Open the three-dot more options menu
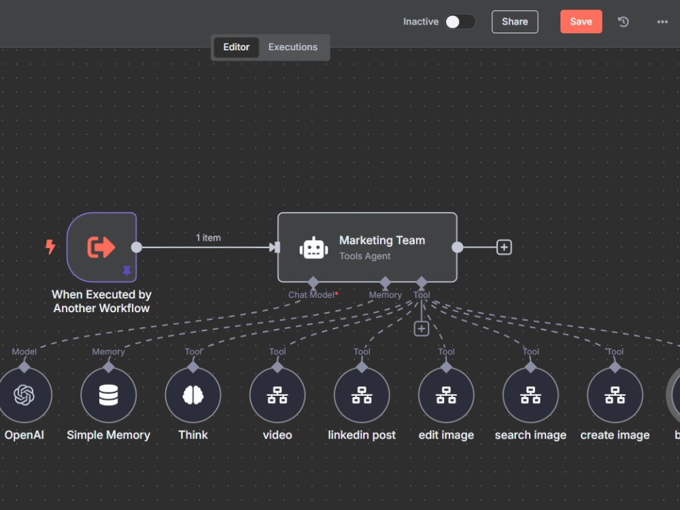The width and height of the screenshot is (680, 510). [x=662, y=22]
